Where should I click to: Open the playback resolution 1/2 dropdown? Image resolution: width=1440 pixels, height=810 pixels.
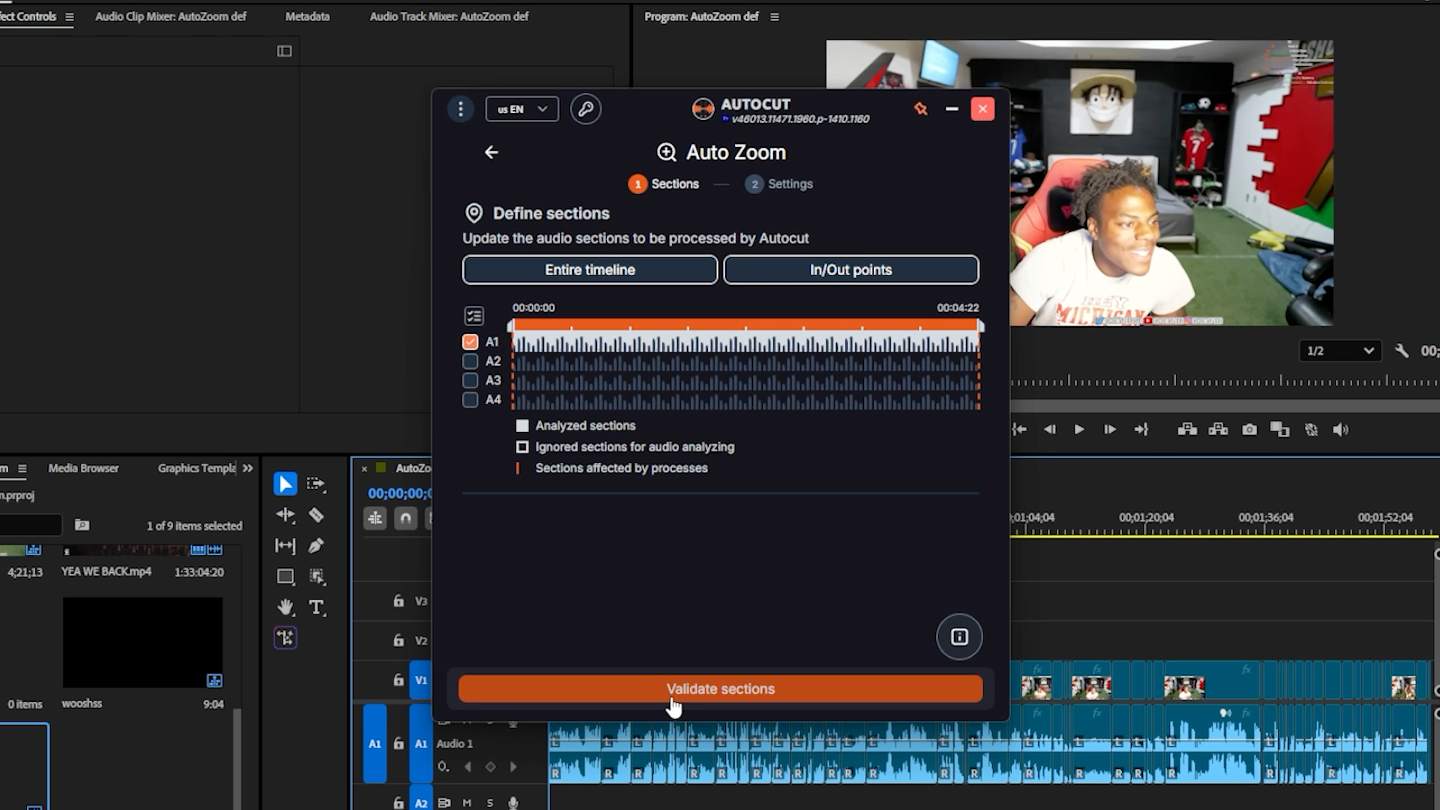tap(1339, 350)
